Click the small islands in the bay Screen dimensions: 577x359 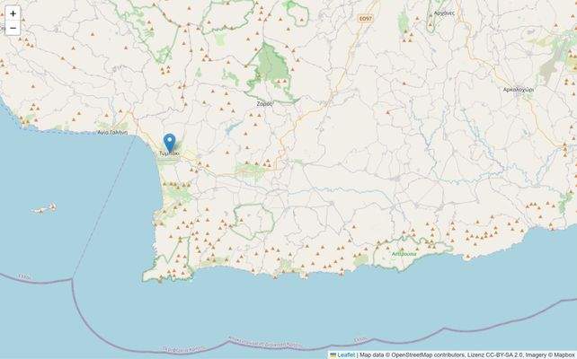[44, 209]
